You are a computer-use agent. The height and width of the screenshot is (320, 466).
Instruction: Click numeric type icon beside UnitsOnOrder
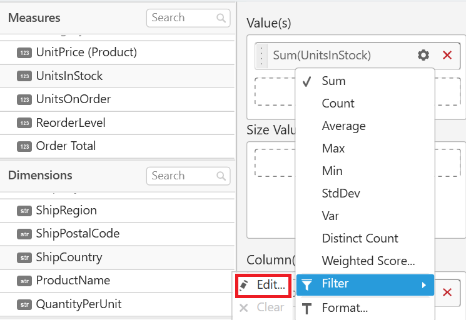tap(24, 99)
